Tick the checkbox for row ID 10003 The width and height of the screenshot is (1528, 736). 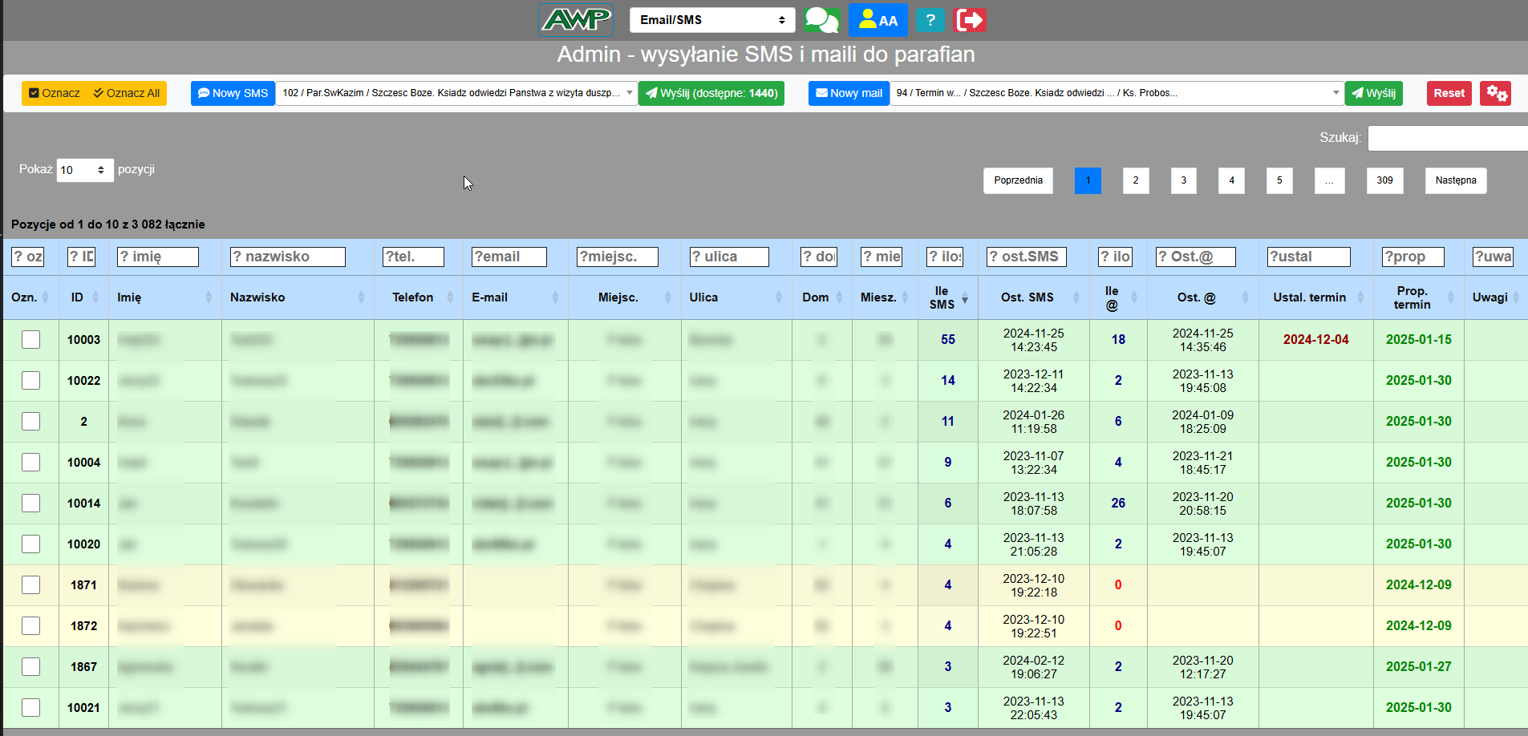(x=30, y=340)
